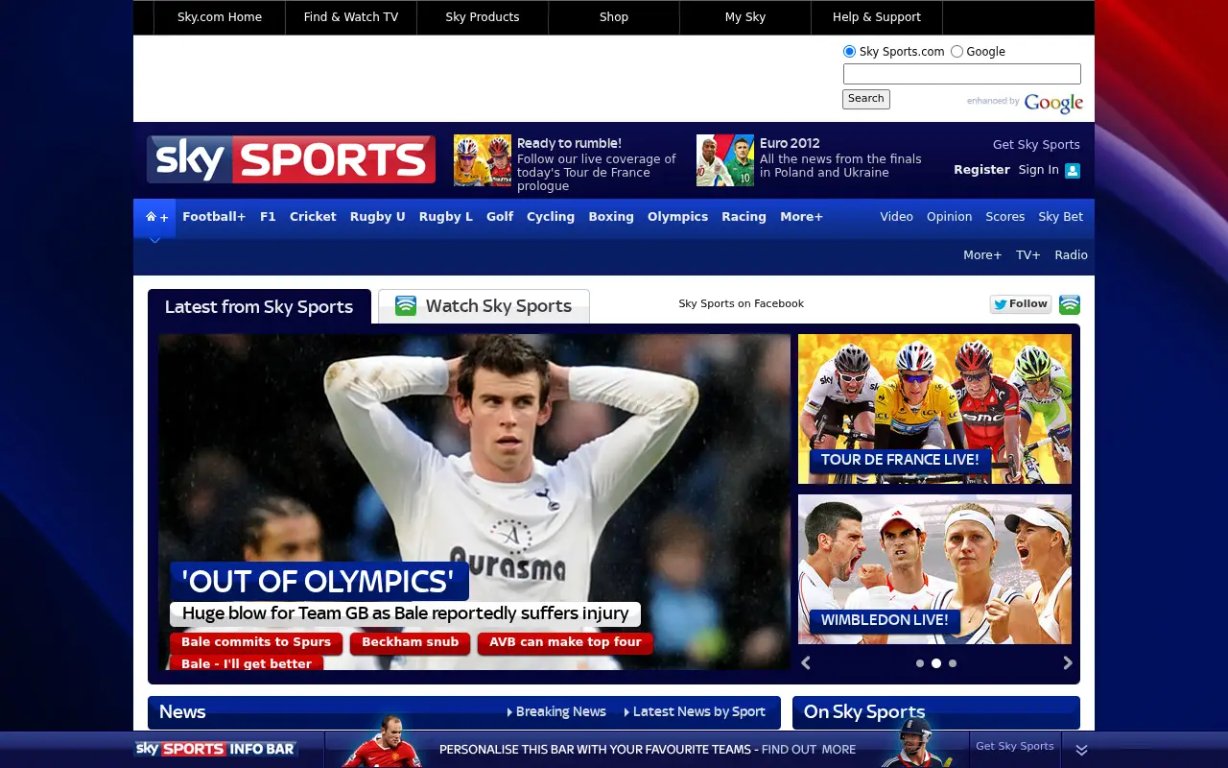Open the Sign In user profile icon
The image size is (1228, 768).
pyautogui.click(x=1073, y=171)
